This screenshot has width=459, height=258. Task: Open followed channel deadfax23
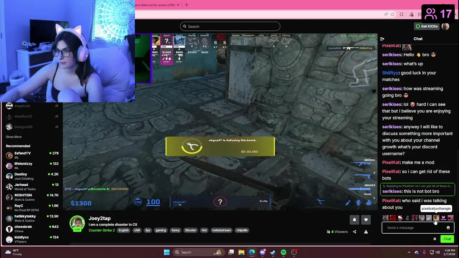click(32, 116)
